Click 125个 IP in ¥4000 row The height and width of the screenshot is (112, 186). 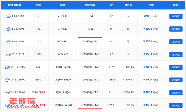[112, 80]
